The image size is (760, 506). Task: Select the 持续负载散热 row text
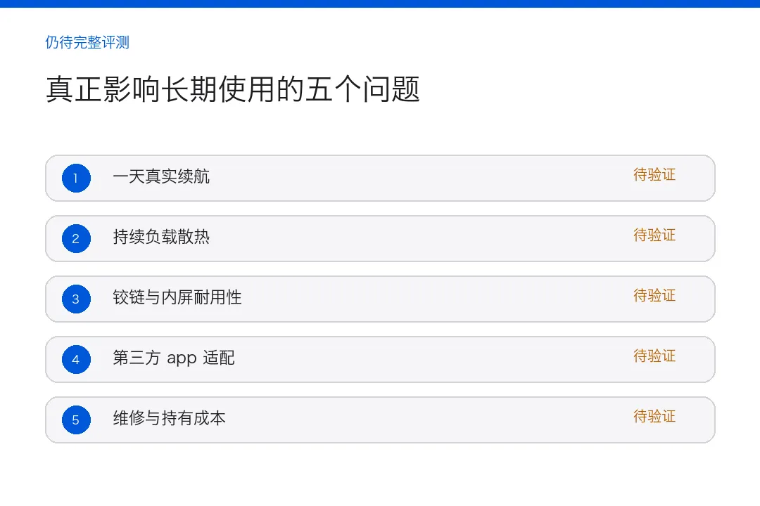(161, 238)
